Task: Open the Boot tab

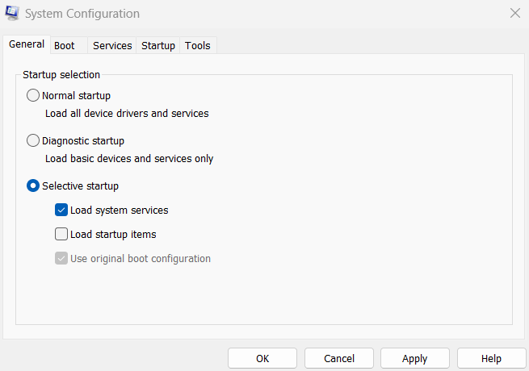Action: [65, 46]
